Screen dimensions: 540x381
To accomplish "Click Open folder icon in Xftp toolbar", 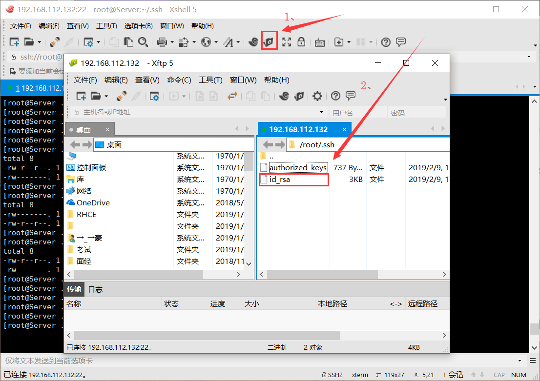I will coord(96,96).
